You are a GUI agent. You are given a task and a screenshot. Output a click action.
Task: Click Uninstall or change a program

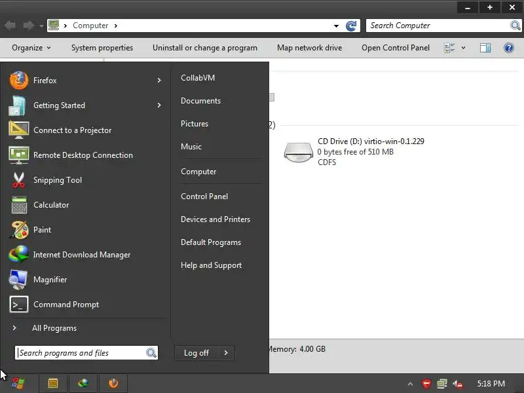[x=205, y=48]
